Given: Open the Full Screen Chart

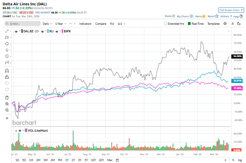Looking at the screenshot, I should pos(231,10).
